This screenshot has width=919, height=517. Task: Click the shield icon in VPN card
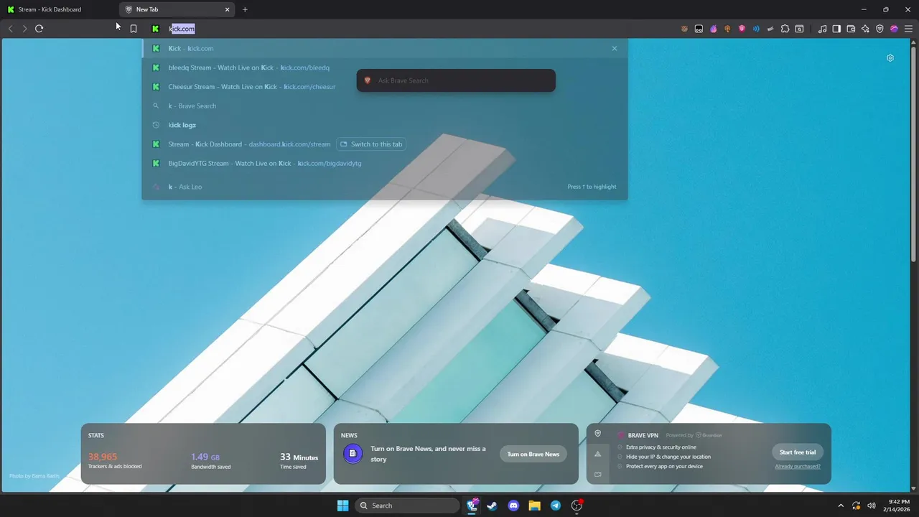(x=597, y=434)
